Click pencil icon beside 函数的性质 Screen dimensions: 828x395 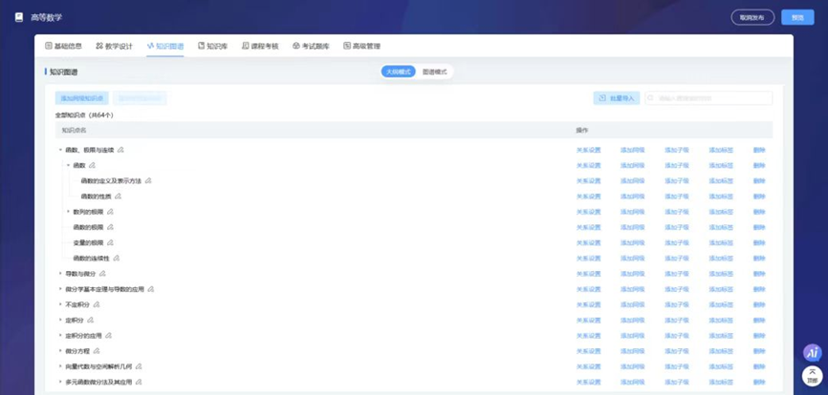click(x=119, y=197)
